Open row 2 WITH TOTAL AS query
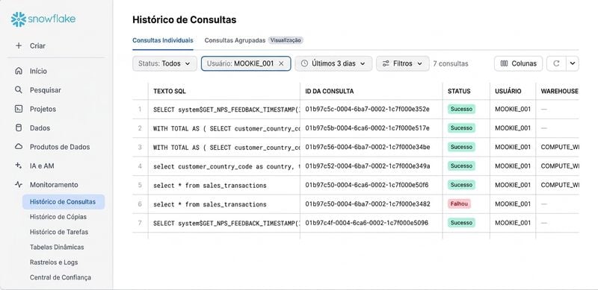 click(226, 129)
